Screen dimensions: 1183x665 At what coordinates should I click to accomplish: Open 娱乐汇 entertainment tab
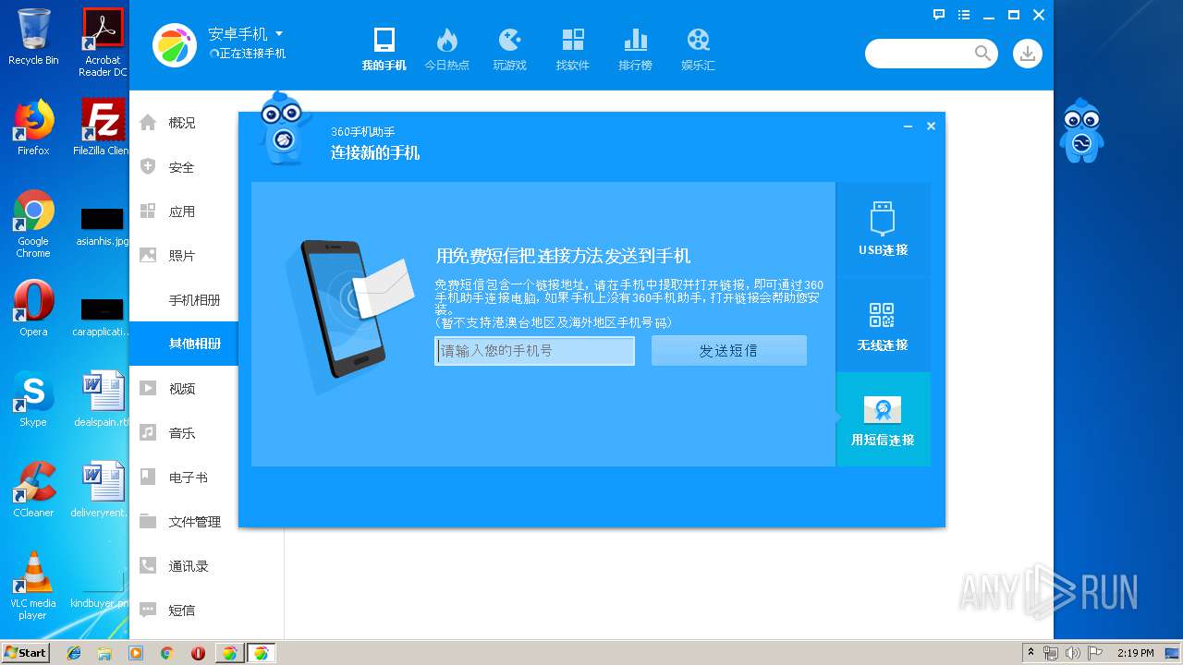(x=698, y=49)
